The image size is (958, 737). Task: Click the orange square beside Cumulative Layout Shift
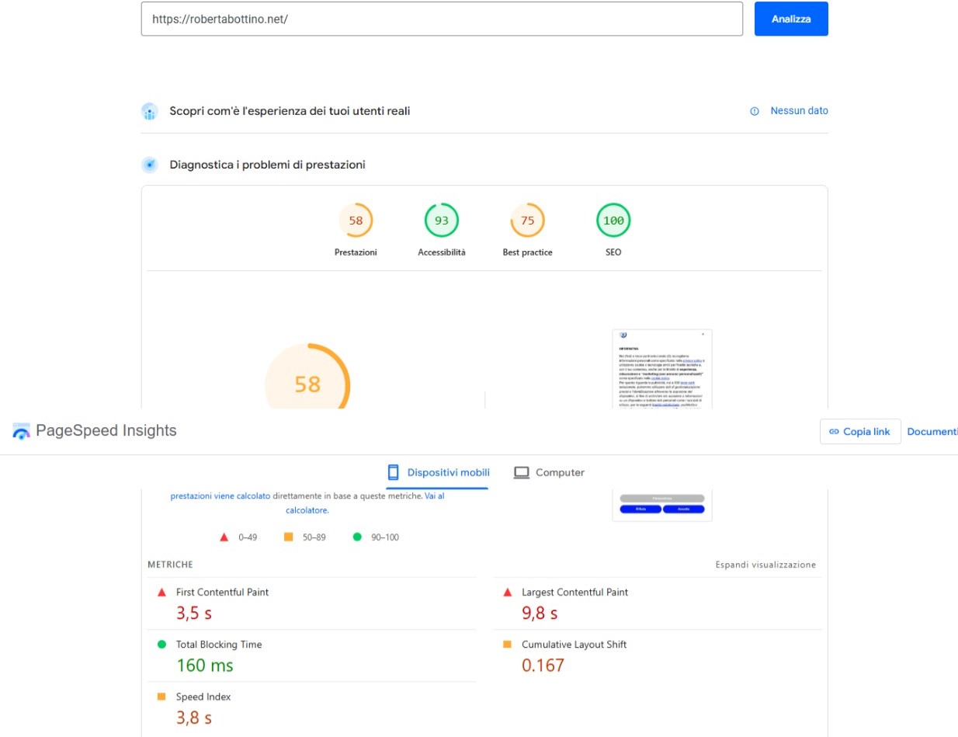coord(508,644)
